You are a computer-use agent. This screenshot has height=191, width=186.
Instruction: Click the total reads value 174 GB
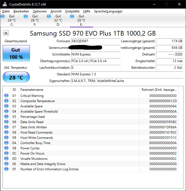coord(169,41)
